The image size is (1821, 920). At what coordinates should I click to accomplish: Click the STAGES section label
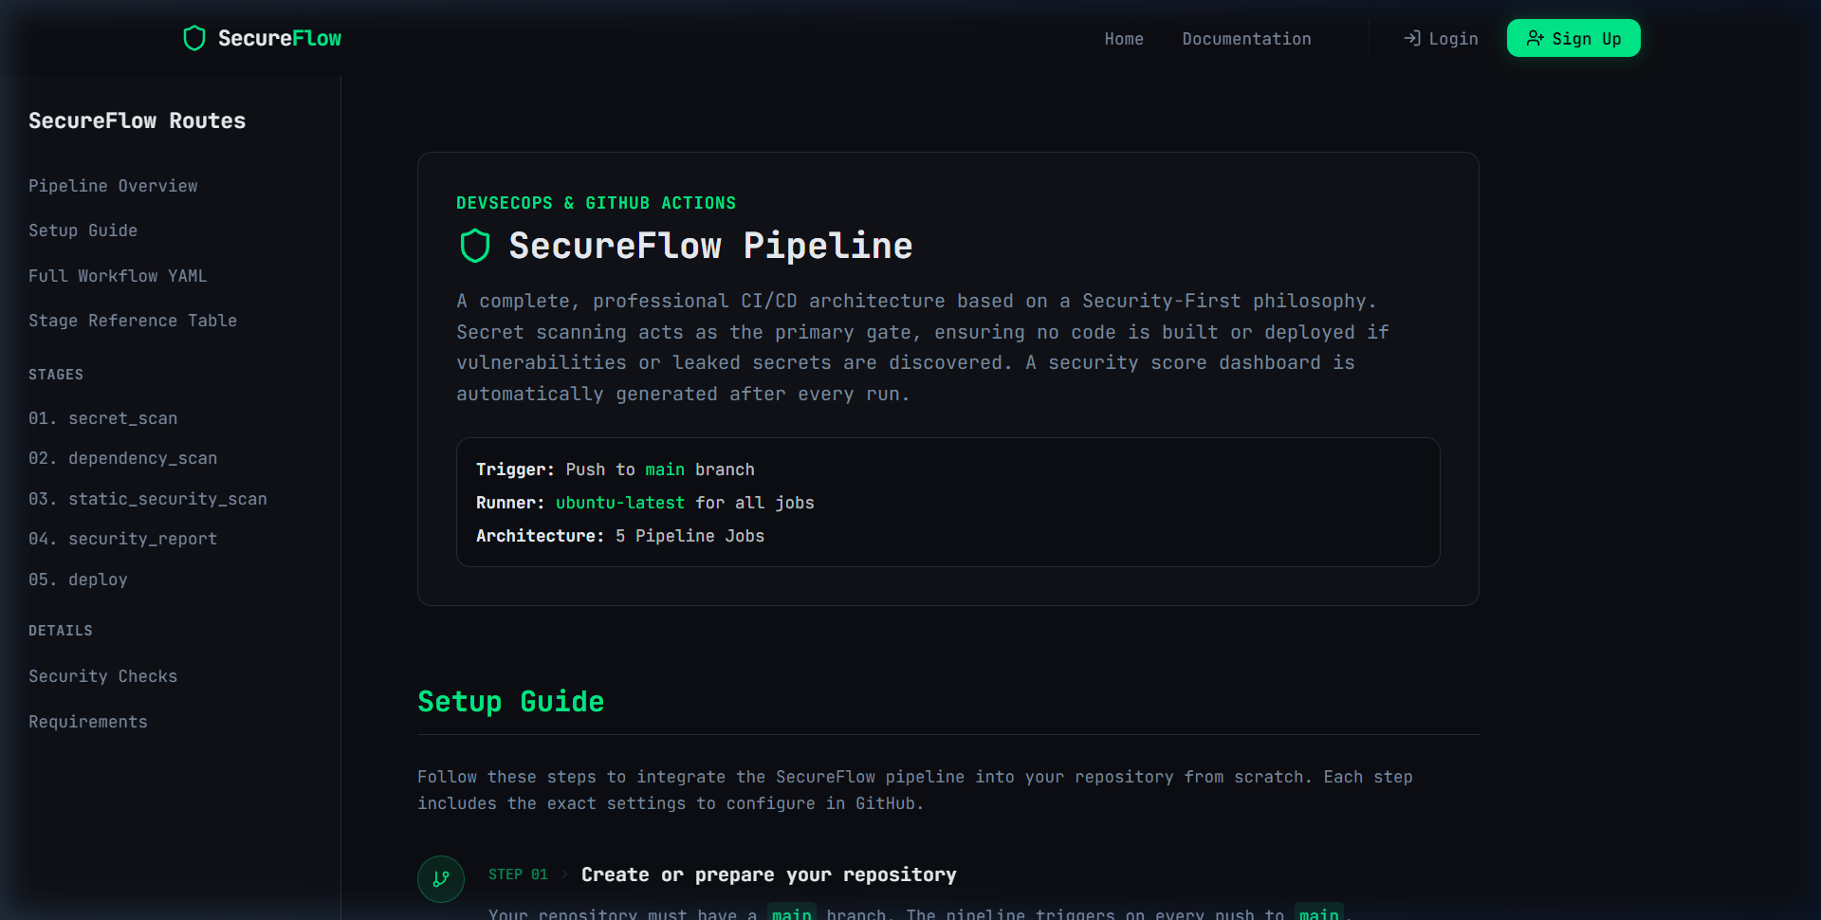[56, 375]
